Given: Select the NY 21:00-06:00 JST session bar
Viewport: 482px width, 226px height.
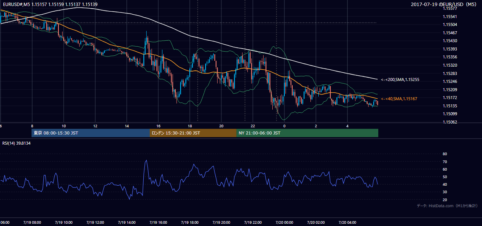Looking at the screenshot, I should pos(307,133).
